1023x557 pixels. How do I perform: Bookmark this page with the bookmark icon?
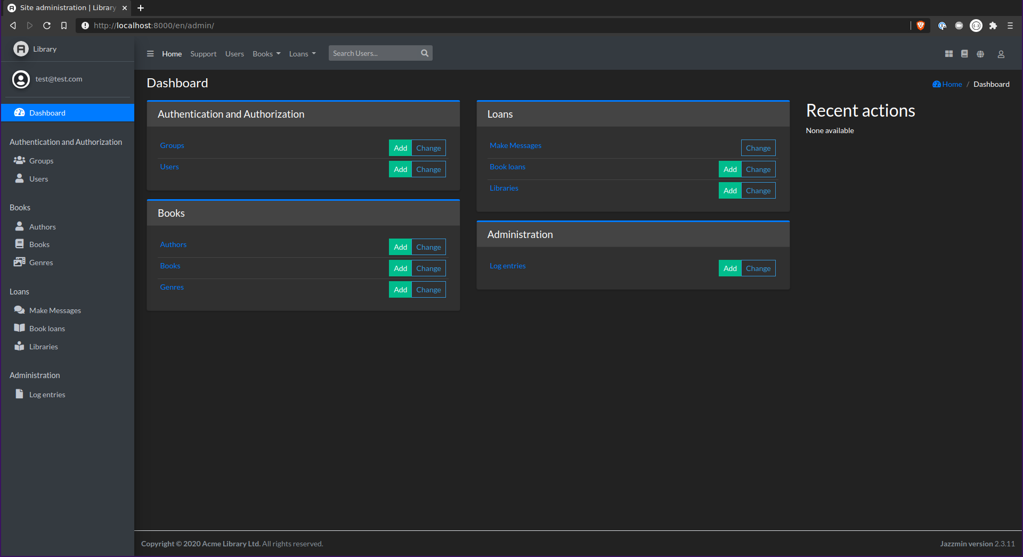[x=64, y=26]
